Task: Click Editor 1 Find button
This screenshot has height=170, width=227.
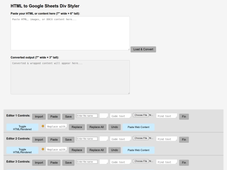Action: (184, 117)
